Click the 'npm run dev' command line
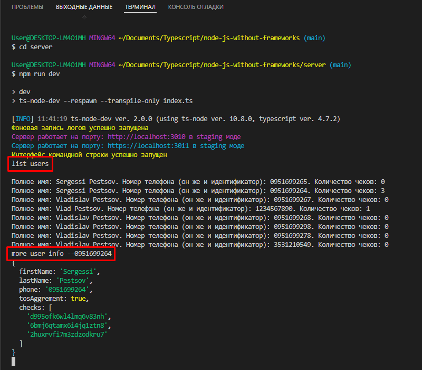 tap(35, 74)
